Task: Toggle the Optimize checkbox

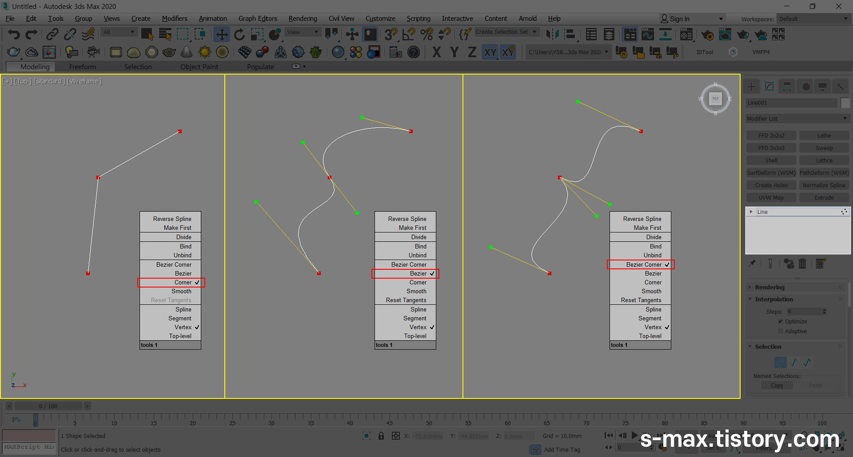Action: [x=781, y=321]
